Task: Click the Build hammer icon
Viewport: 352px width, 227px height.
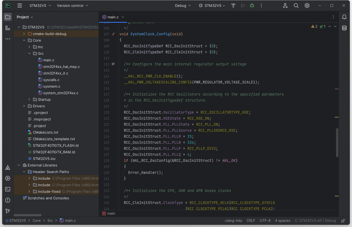Action: pos(233,5)
